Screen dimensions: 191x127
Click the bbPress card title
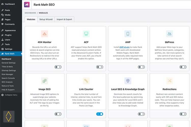pos(169,42)
